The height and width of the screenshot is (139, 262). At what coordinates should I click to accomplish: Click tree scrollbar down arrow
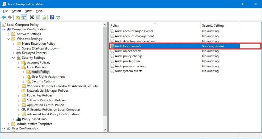105,130
